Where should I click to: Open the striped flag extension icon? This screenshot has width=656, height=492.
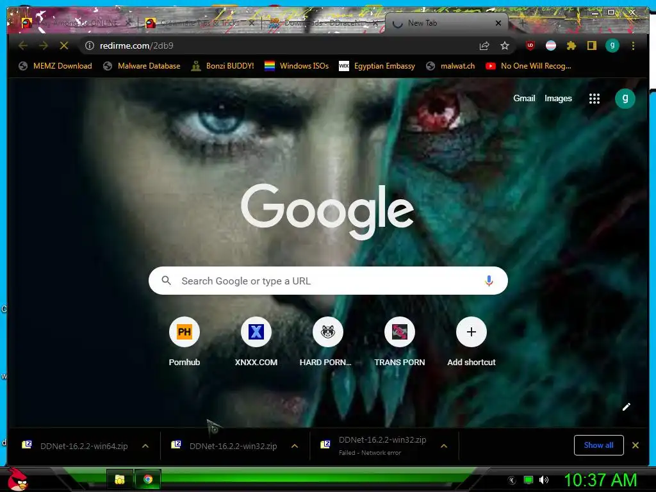(x=551, y=45)
